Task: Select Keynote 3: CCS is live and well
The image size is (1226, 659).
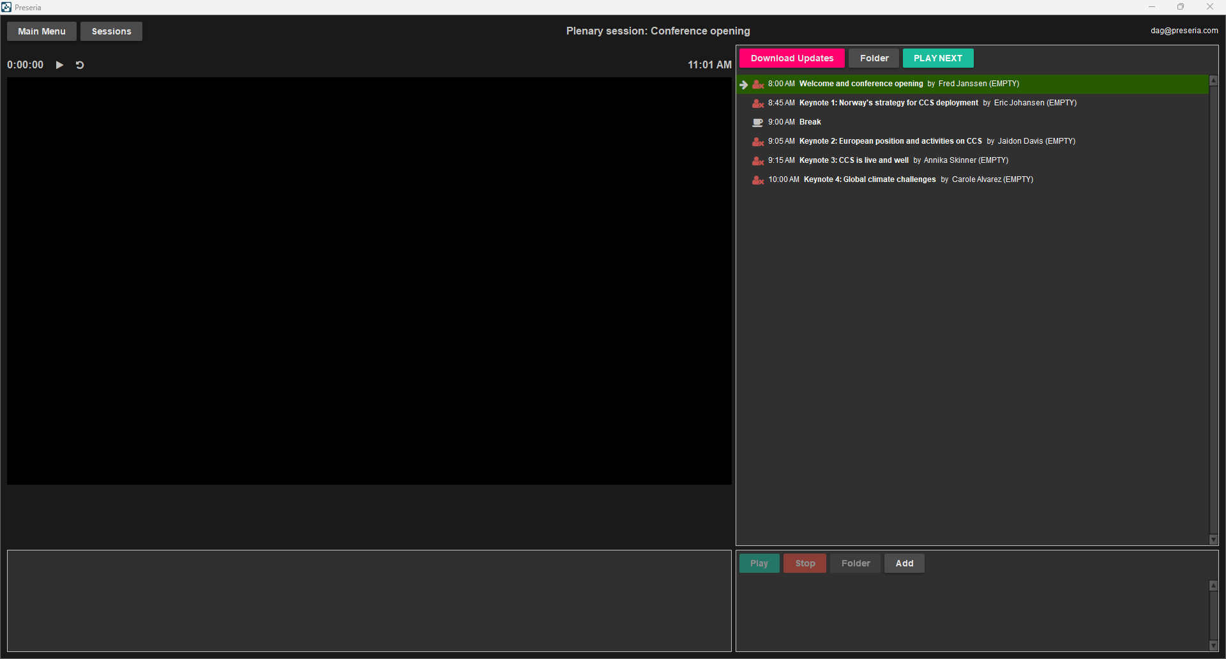Action: 972,160
